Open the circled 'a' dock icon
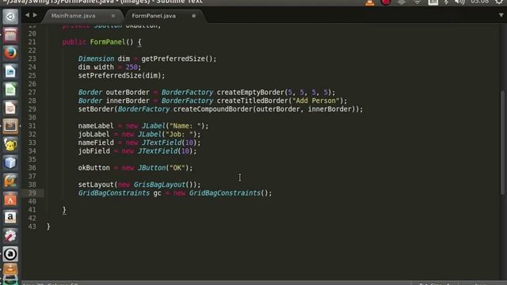The image size is (507, 285). [x=10, y=254]
